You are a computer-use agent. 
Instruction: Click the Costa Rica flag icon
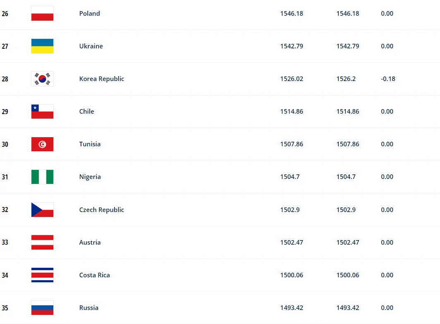click(x=42, y=275)
